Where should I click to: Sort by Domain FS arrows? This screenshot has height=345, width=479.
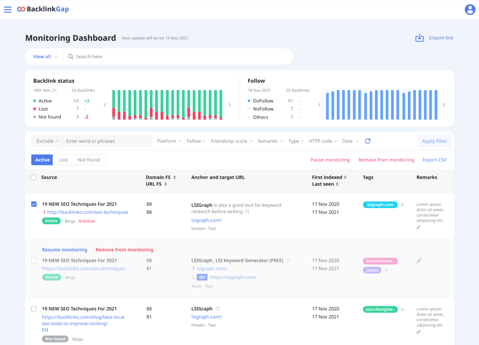[175, 177]
